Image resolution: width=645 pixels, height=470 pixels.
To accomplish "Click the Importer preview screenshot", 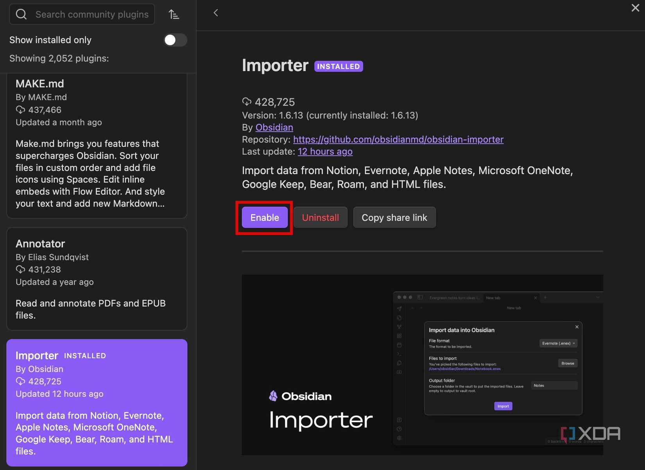I will click(x=422, y=365).
